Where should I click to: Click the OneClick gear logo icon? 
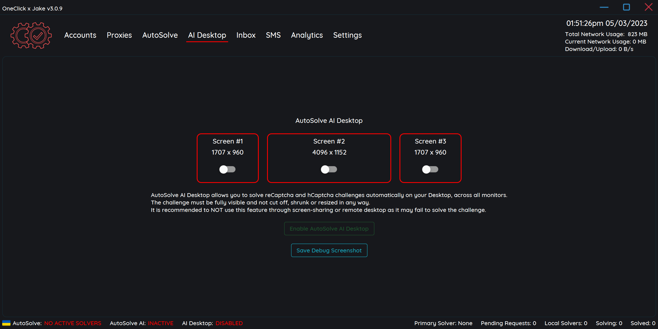pyautogui.click(x=31, y=36)
